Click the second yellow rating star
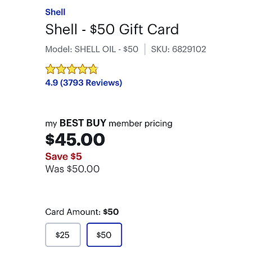The image size is (253, 253). 61,69
